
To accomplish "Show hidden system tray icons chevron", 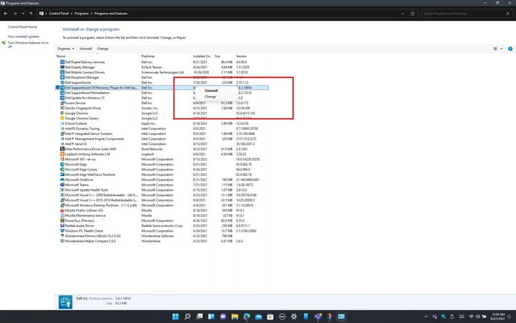I will point(426,316).
